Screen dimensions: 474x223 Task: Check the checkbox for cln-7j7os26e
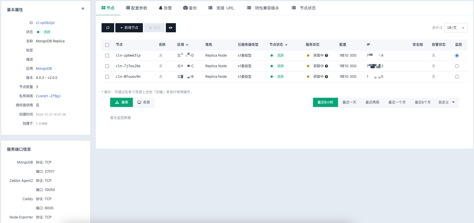[107, 66]
